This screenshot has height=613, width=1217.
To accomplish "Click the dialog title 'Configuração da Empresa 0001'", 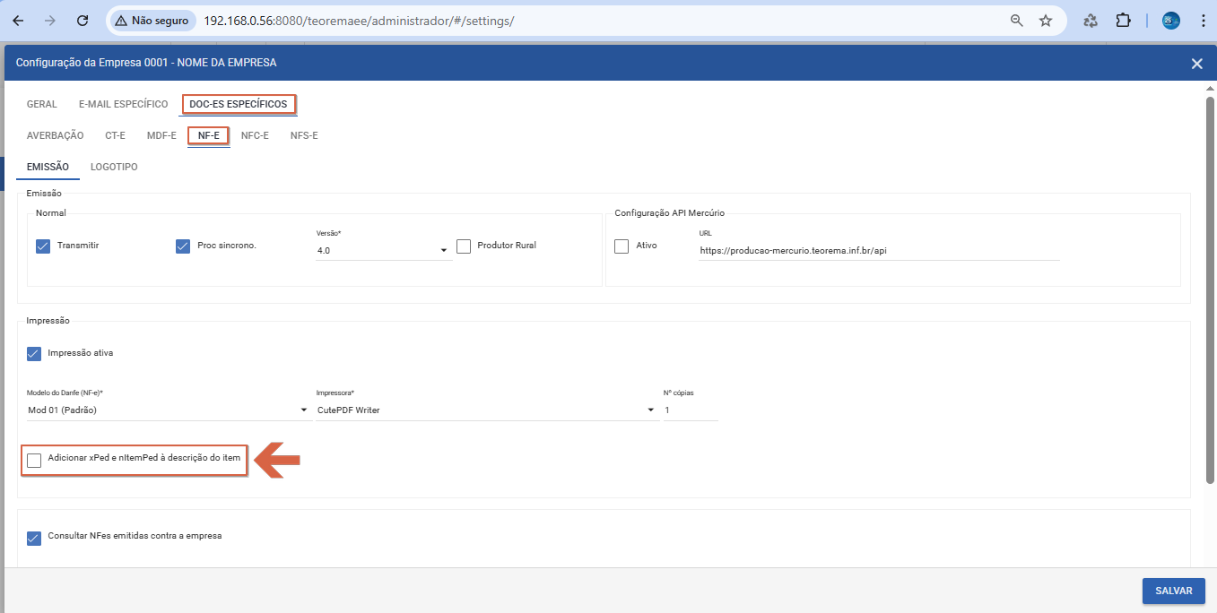I will 146,63.
